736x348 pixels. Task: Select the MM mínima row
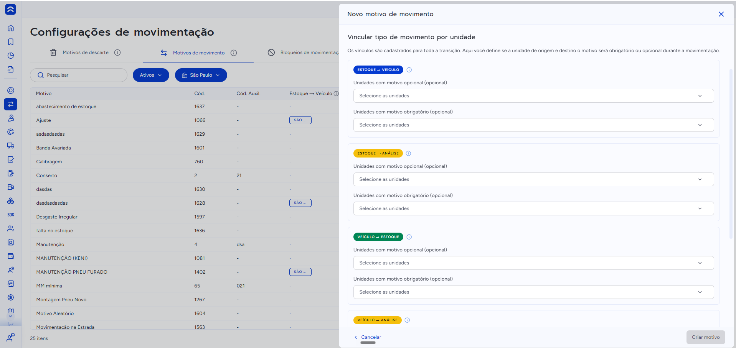click(185, 286)
